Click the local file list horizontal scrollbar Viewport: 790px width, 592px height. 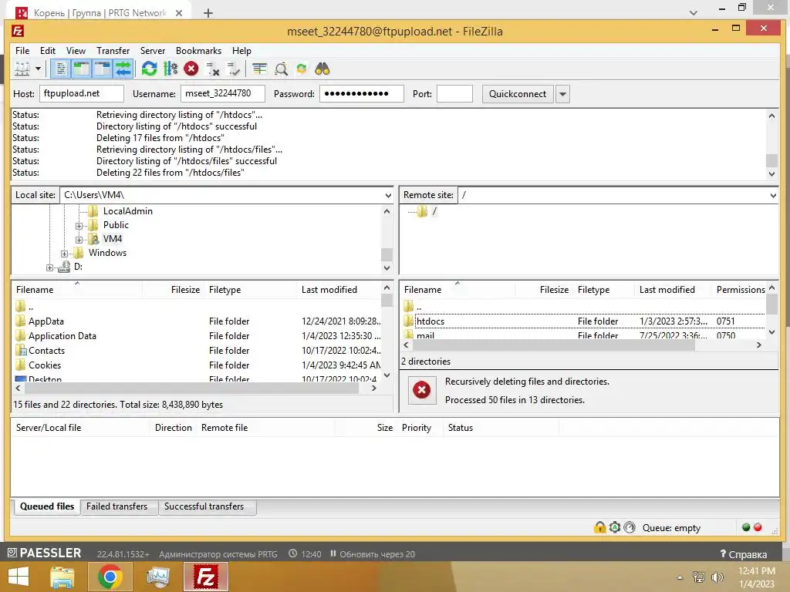coord(191,388)
